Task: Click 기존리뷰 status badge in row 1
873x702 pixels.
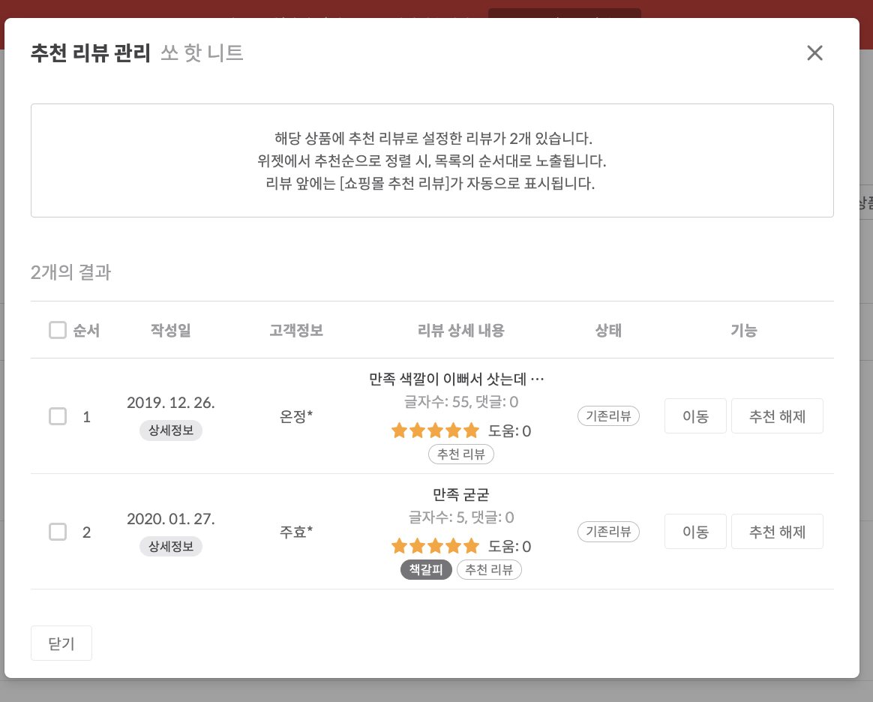Action: (x=608, y=416)
